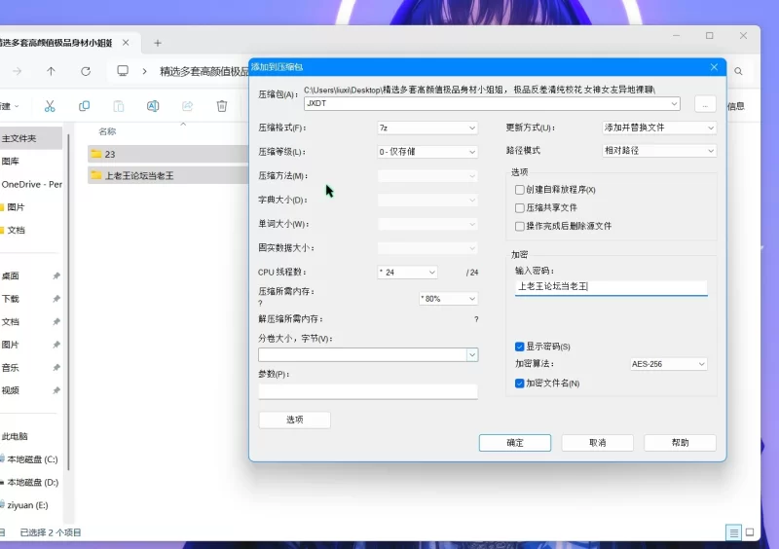The height and width of the screenshot is (549, 779).
Task: Open the 压缩格式 dropdown showing 7z
Action: click(427, 128)
